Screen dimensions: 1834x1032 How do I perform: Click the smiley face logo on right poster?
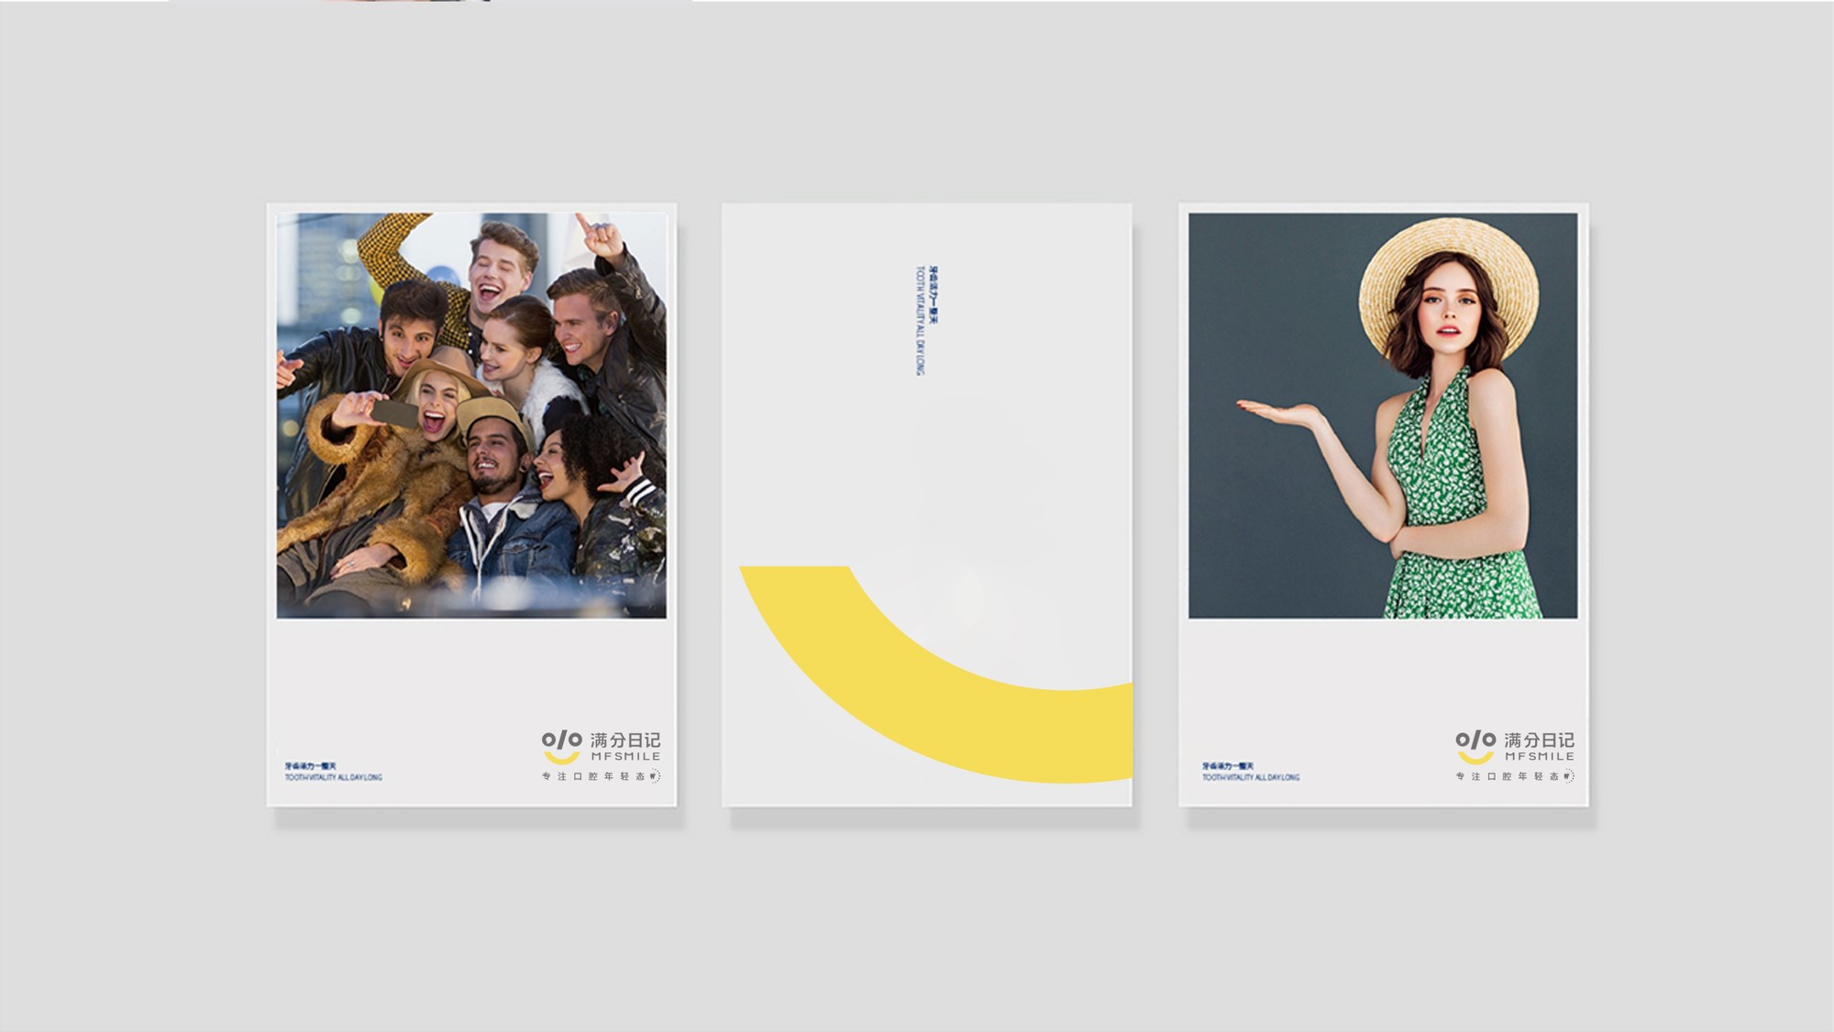point(1475,747)
